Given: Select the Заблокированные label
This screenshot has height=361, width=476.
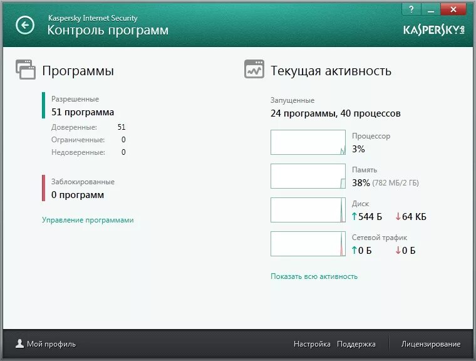Looking at the screenshot, I should click(83, 181).
